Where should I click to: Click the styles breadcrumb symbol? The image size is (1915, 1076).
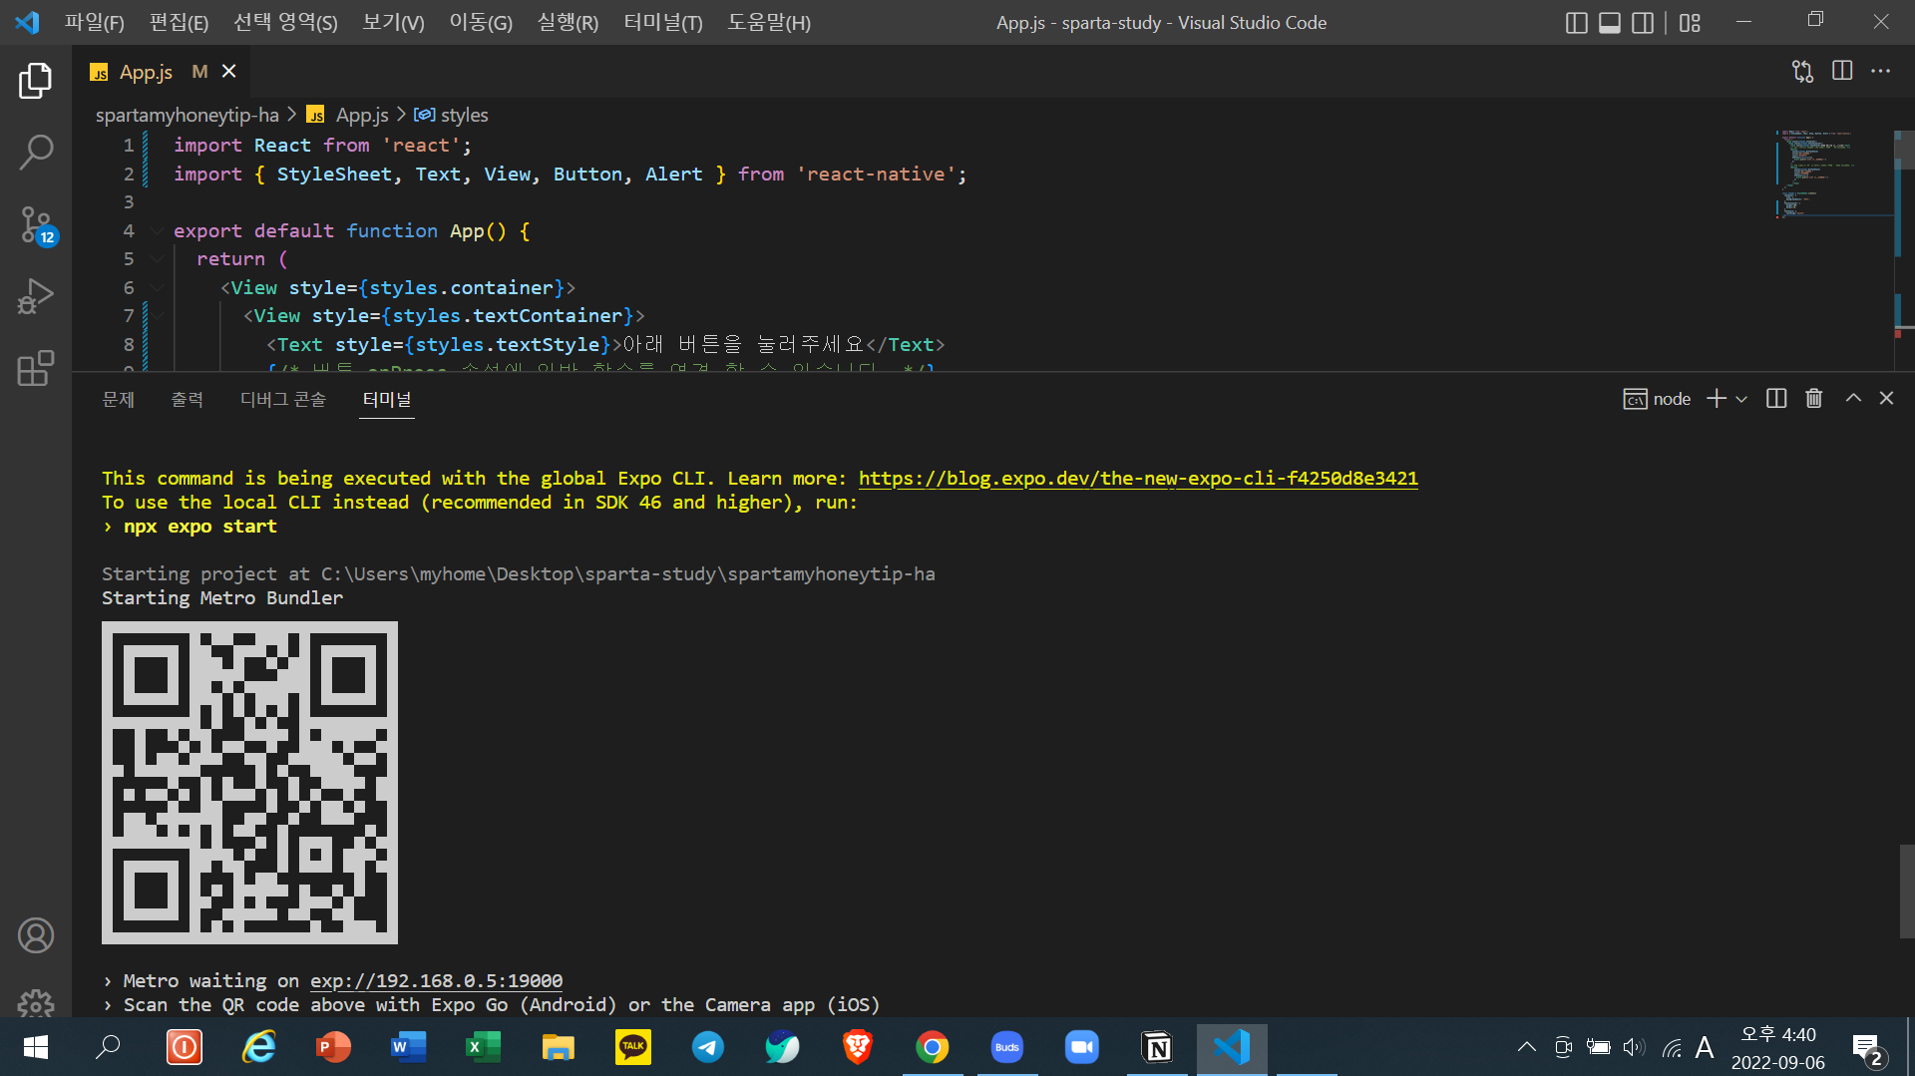click(452, 115)
